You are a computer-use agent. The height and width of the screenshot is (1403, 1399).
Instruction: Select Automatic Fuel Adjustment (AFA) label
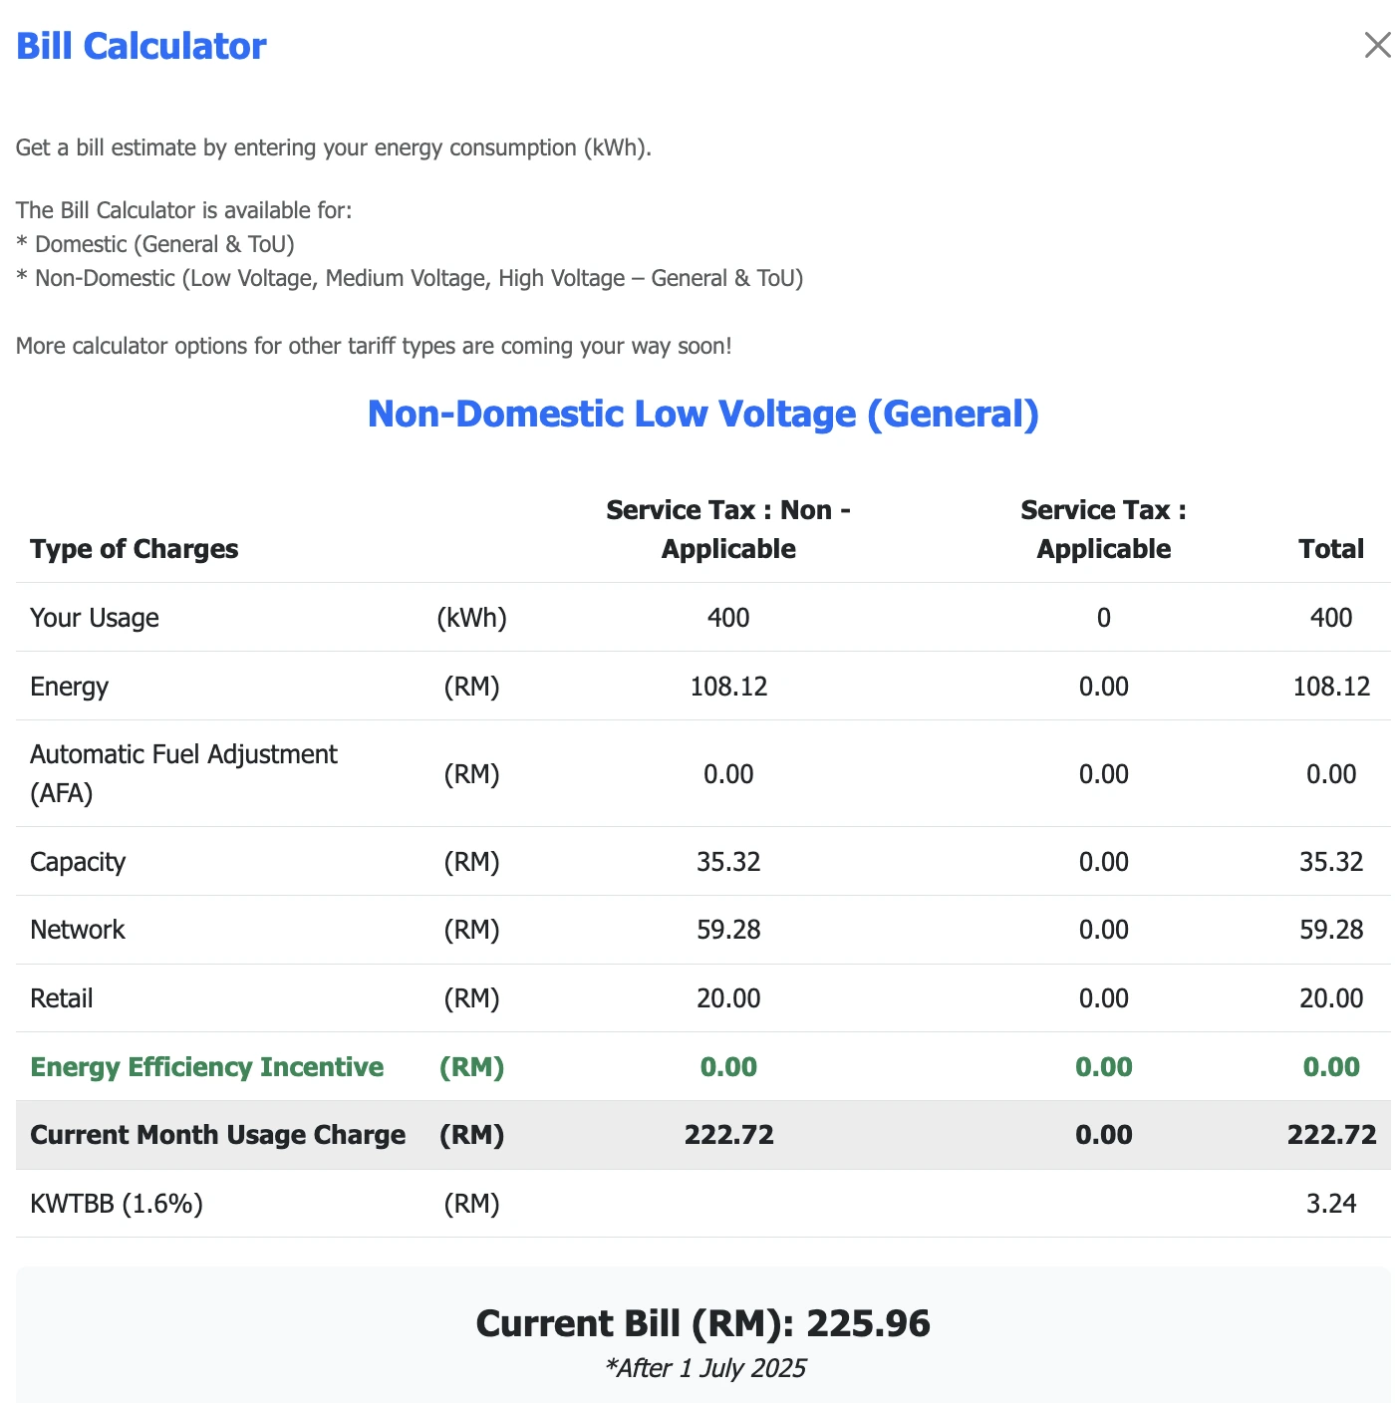183,773
